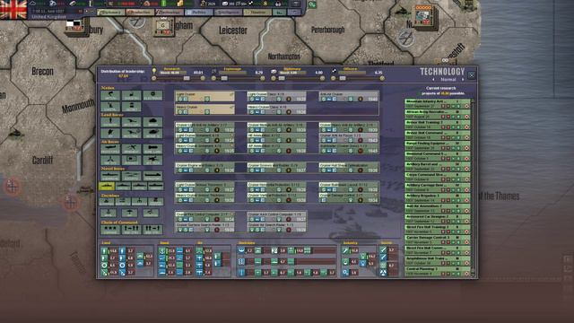
Task: Open the Infantry tab with soldier silhouette
Action: (x=110, y=122)
